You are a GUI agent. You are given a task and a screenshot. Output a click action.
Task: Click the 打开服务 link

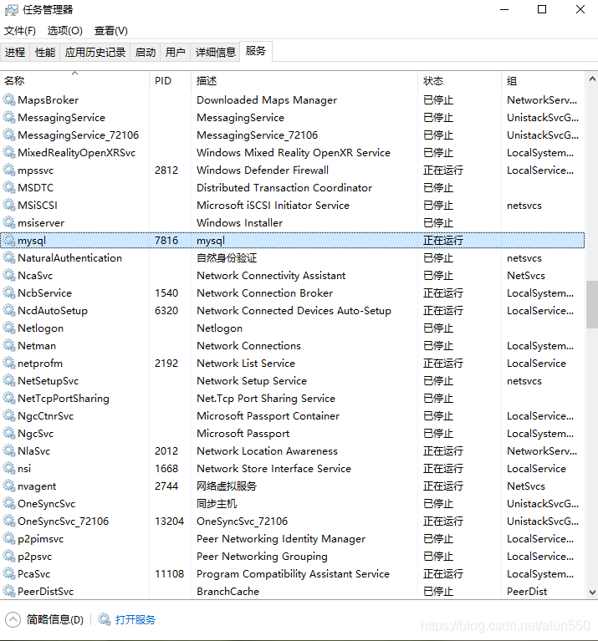(x=135, y=620)
